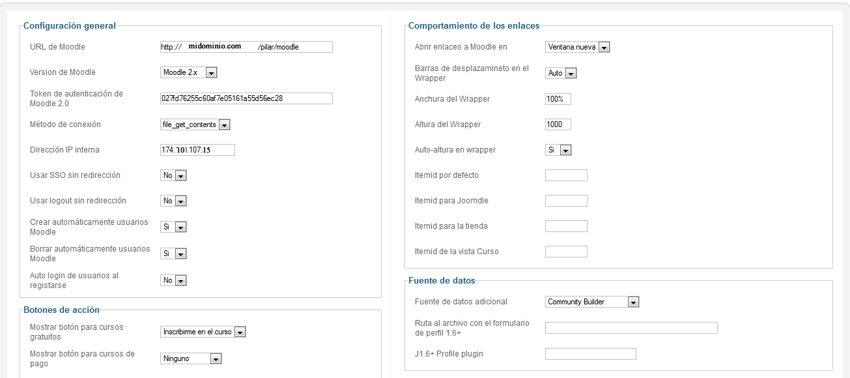This screenshot has width=850, height=378.
Task: Expand Barras de desplazamiento Wrapper dropdown
Action: (x=561, y=73)
